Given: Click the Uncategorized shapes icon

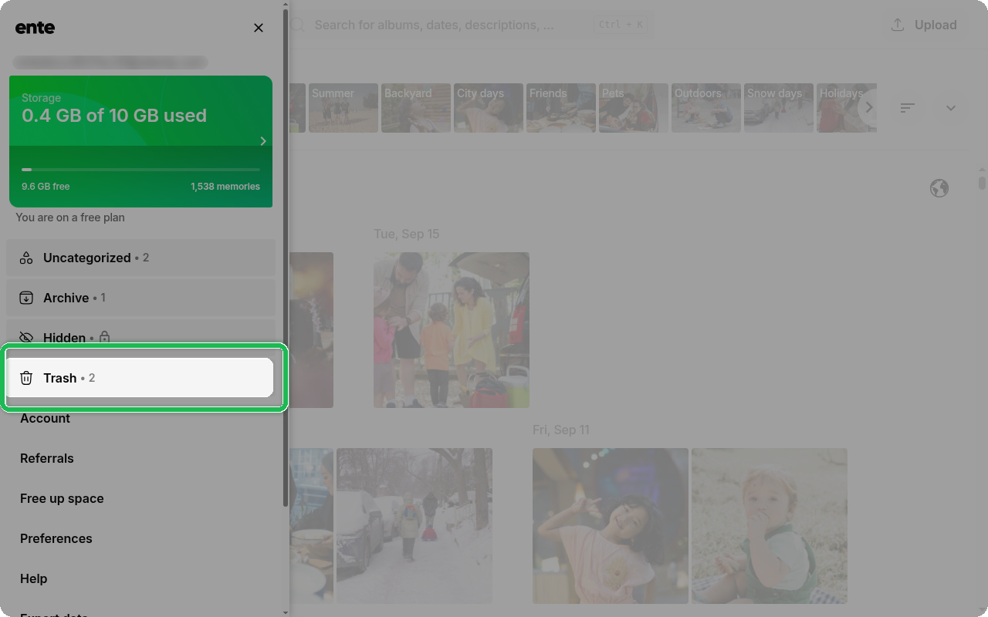Looking at the screenshot, I should point(26,258).
